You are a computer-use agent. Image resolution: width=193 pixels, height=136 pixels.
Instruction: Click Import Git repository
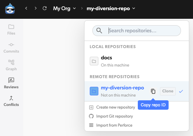115,116
